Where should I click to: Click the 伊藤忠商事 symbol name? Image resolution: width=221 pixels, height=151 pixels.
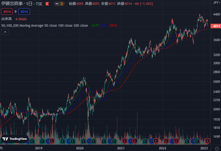pos(12,4)
